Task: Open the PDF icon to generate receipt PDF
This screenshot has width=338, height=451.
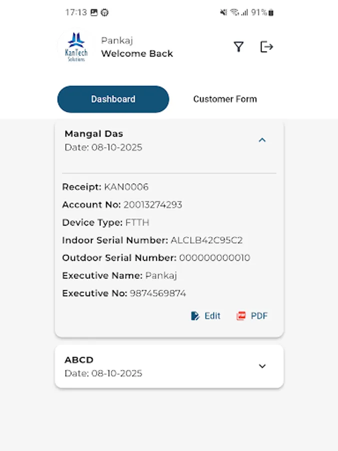Action: point(240,316)
